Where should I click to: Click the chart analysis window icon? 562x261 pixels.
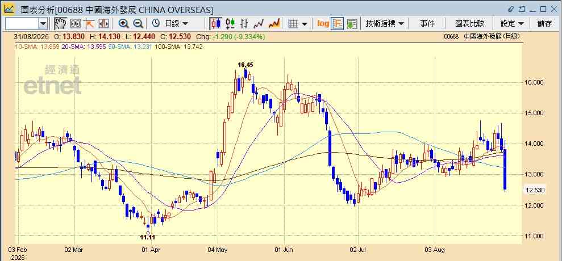pos(9,9)
